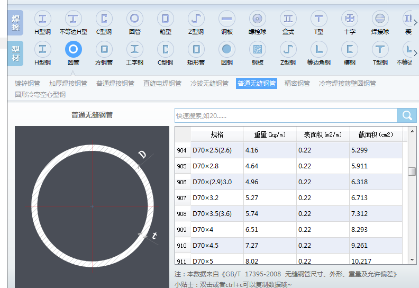Open 冷弯焊接薄壁圆钢管 subtype
This screenshot has width=419, height=288.
(348, 84)
